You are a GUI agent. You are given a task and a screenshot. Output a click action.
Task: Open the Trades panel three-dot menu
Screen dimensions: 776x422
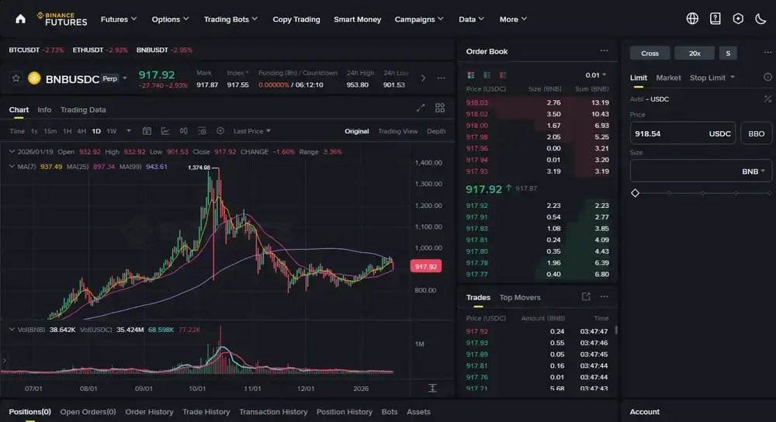coord(605,297)
